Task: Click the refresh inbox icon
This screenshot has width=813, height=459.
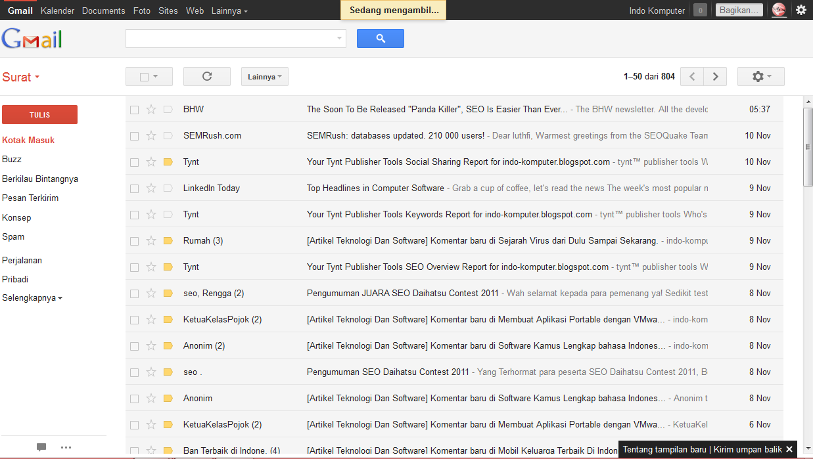Action: (206, 76)
